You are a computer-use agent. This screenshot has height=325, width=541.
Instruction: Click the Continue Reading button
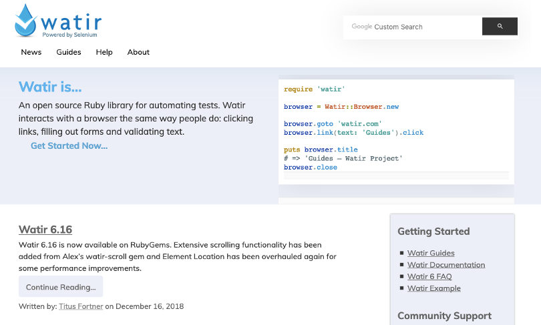coord(61,287)
